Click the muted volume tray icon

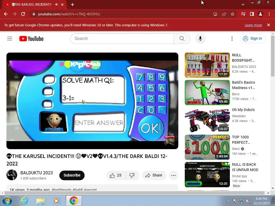(x=248, y=201)
